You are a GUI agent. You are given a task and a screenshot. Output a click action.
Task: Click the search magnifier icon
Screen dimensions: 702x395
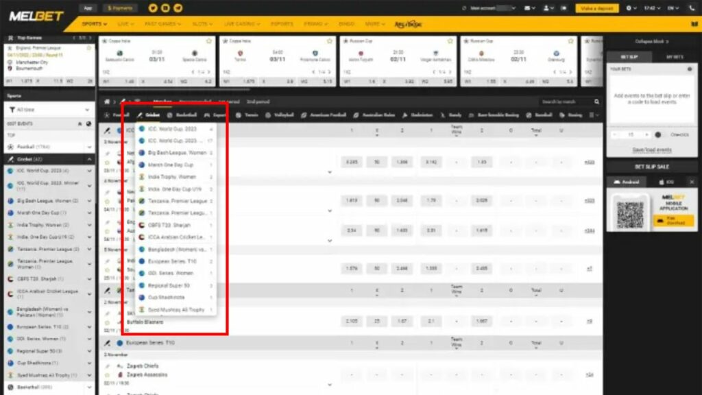(596, 101)
